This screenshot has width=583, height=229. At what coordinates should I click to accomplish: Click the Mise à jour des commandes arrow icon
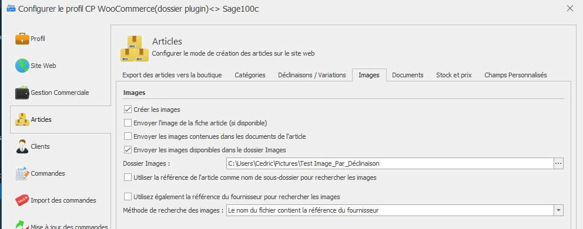point(22,225)
